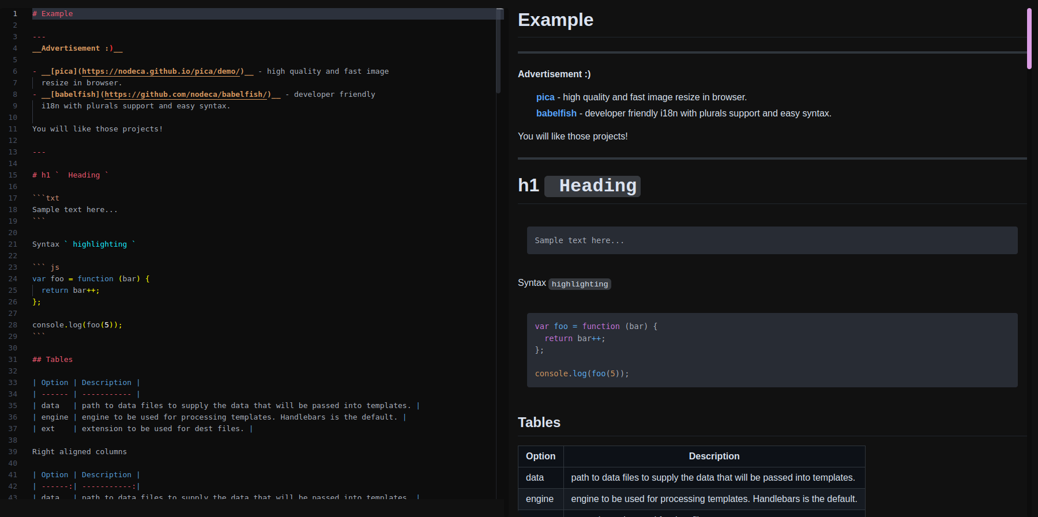Screen dimensions: 1038x517
Task: Click the rendered 'Example' heading in preview
Action: coord(555,20)
